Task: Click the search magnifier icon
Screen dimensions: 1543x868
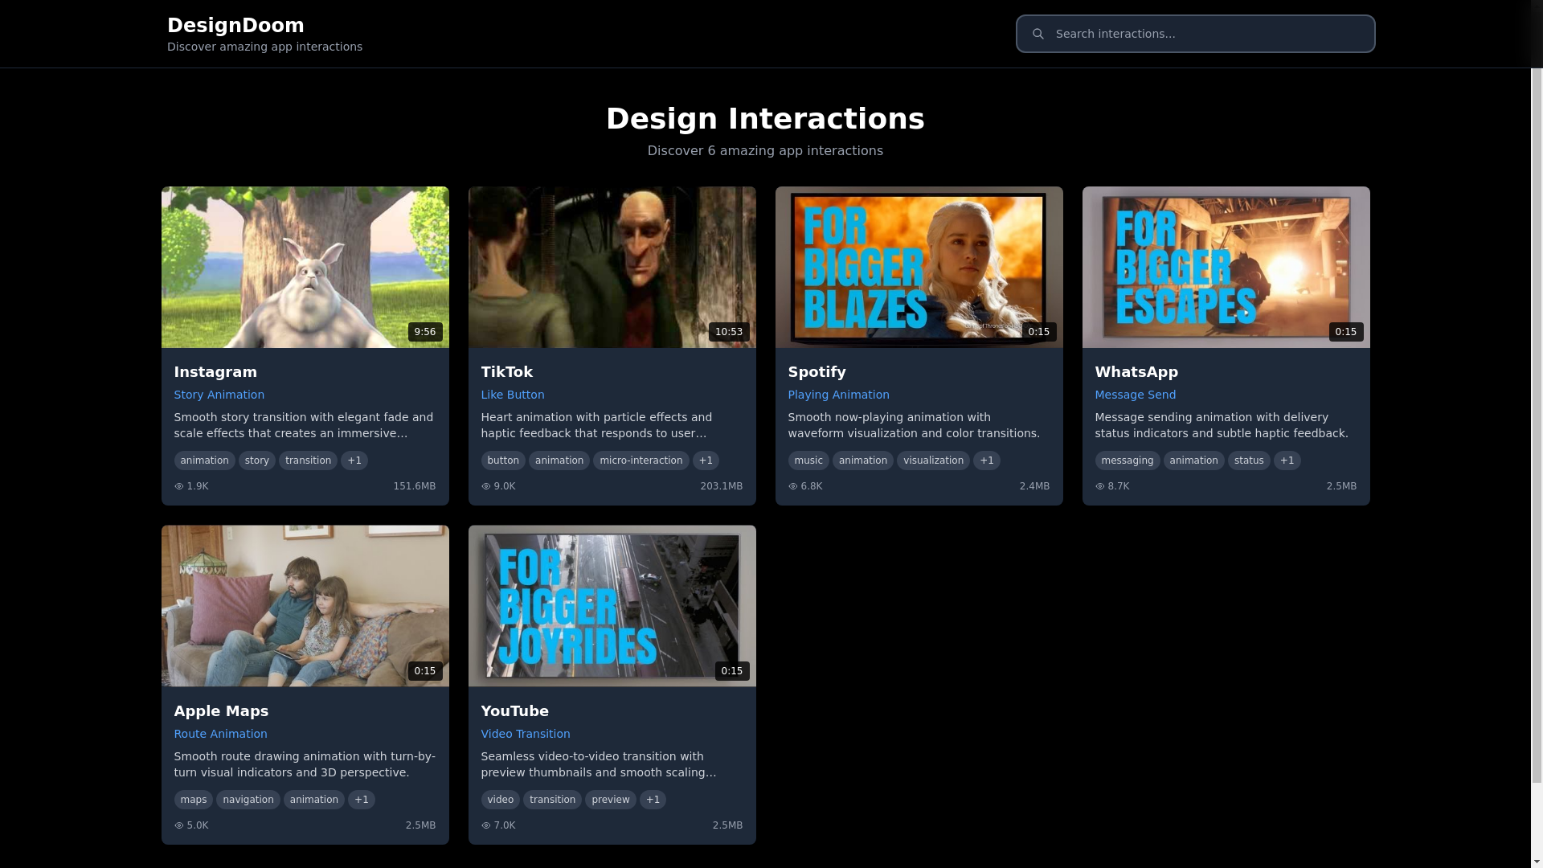Action: pyautogui.click(x=1038, y=34)
